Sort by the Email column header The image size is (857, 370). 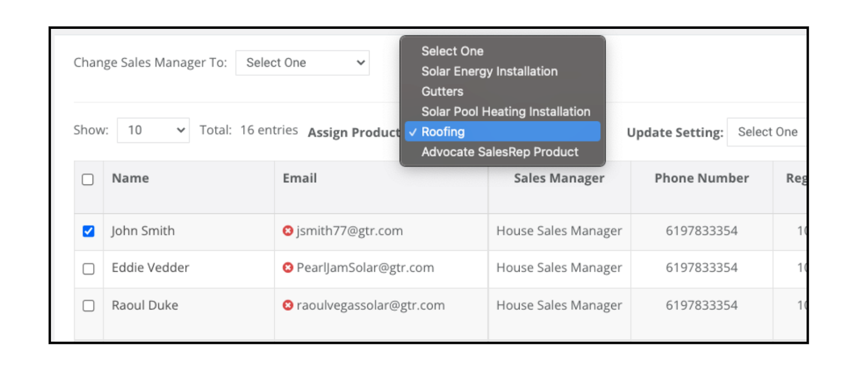coord(300,178)
